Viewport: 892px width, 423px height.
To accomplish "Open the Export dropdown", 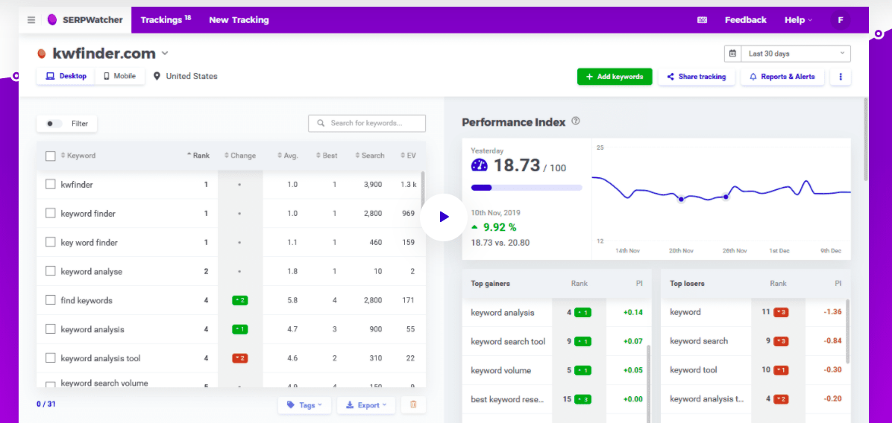I will (366, 405).
